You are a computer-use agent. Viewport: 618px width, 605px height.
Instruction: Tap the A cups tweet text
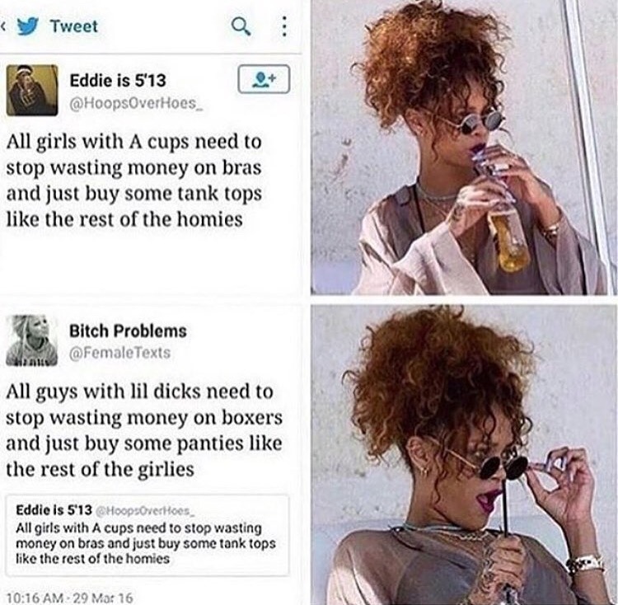[x=134, y=181]
